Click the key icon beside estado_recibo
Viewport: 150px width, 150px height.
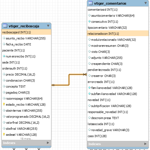pos(4,104)
